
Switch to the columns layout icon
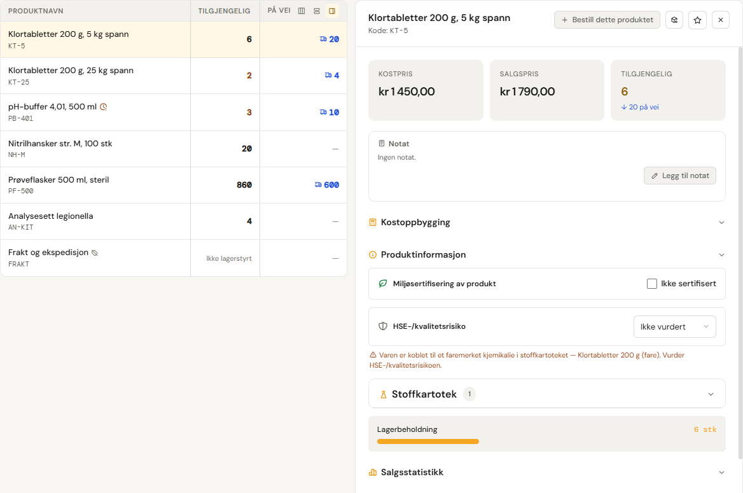point(302,11)
